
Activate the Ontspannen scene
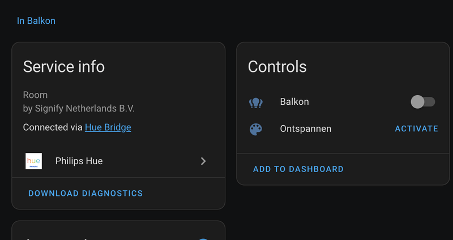tap(416, 129)
